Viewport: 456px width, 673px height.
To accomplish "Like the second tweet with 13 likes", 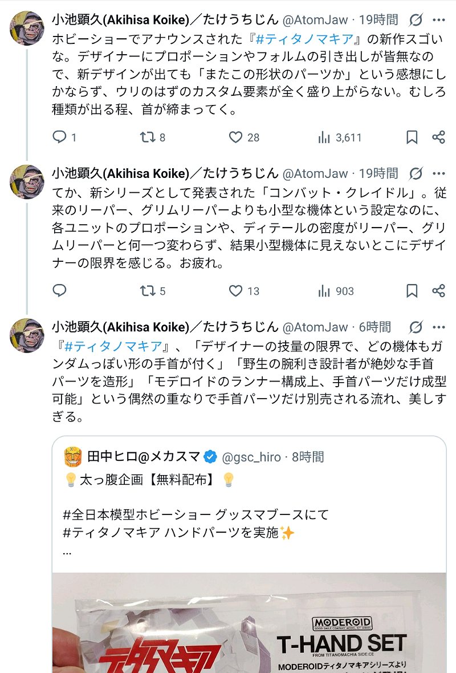I will (236, 291).
